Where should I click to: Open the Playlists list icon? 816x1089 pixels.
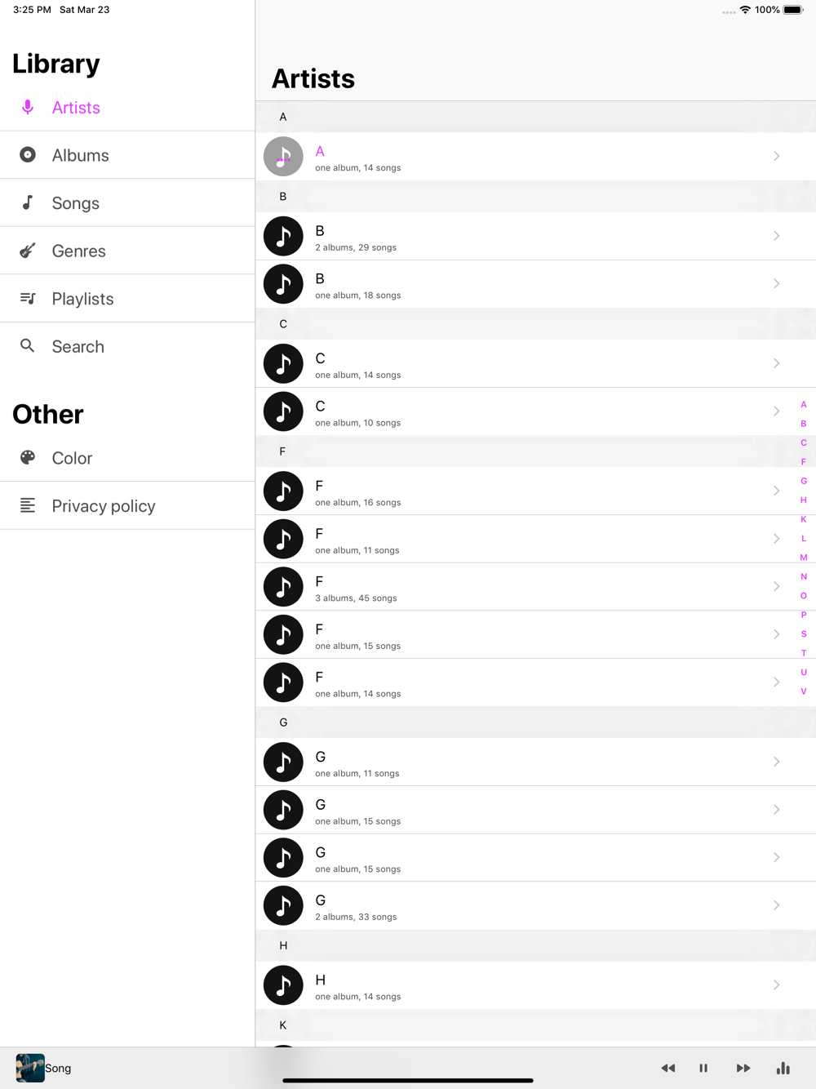(x=28, y=298)
